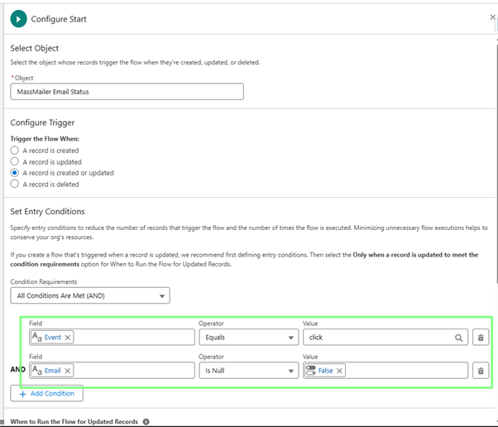Click the info icon beside Updated Records heading
The image size is (498, 427).
pyautogui.click(x=146, y=421)
